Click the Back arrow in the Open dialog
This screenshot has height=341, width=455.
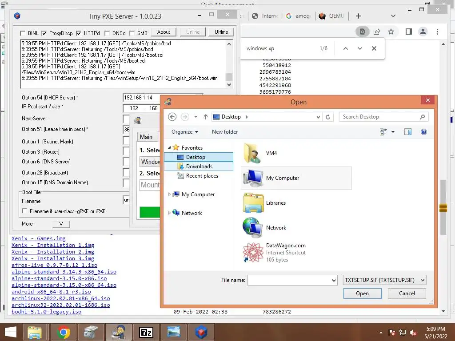172,117
